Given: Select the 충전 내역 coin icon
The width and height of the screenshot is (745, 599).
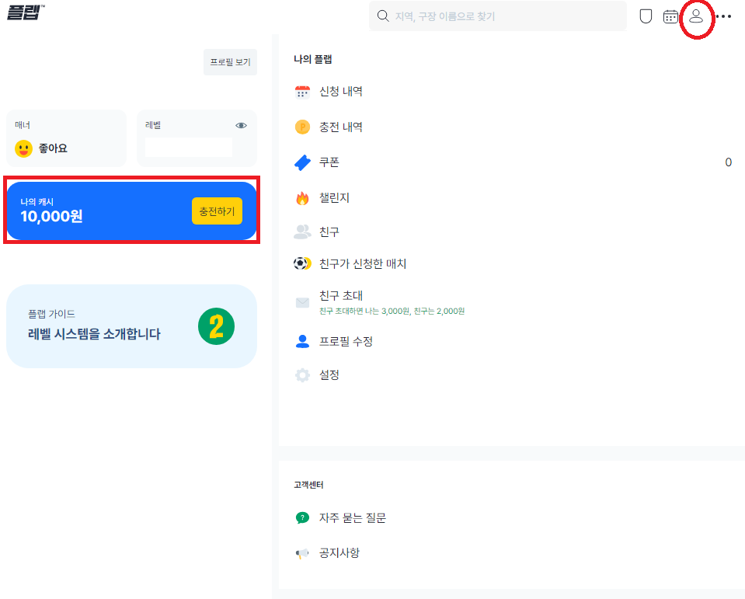Looking at the screenshot, I should (x=302, y=127).
